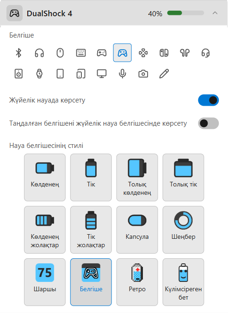
Task: Collapse the DualShock 4 device section
Action: tap(215, 13)
